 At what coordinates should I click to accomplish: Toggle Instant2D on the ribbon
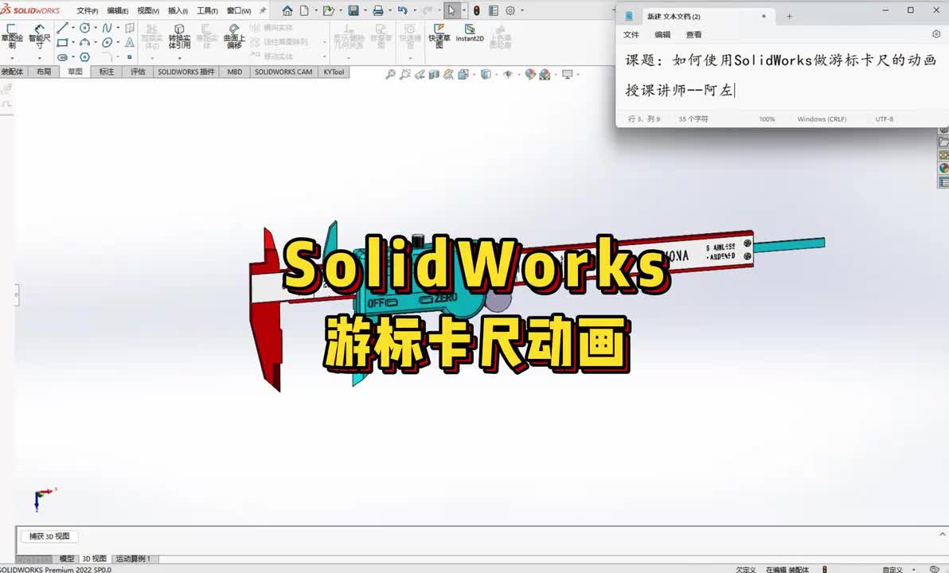[470, 33]
